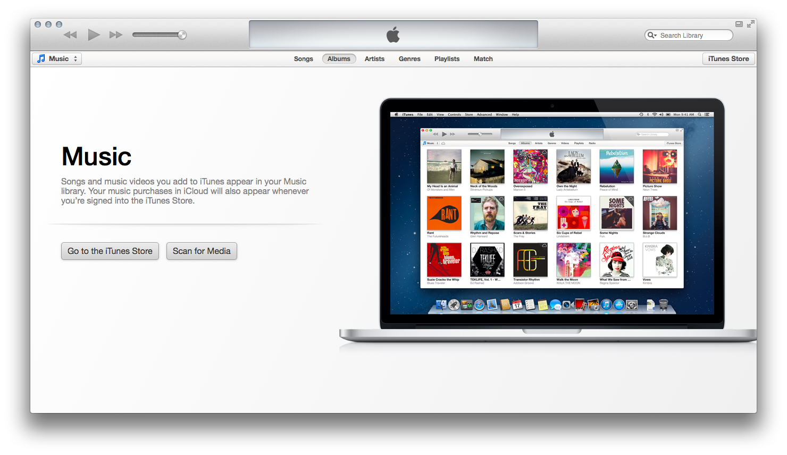The image size is (787, 455).
Task: Show the Genres tab
Action: point(409,59)
